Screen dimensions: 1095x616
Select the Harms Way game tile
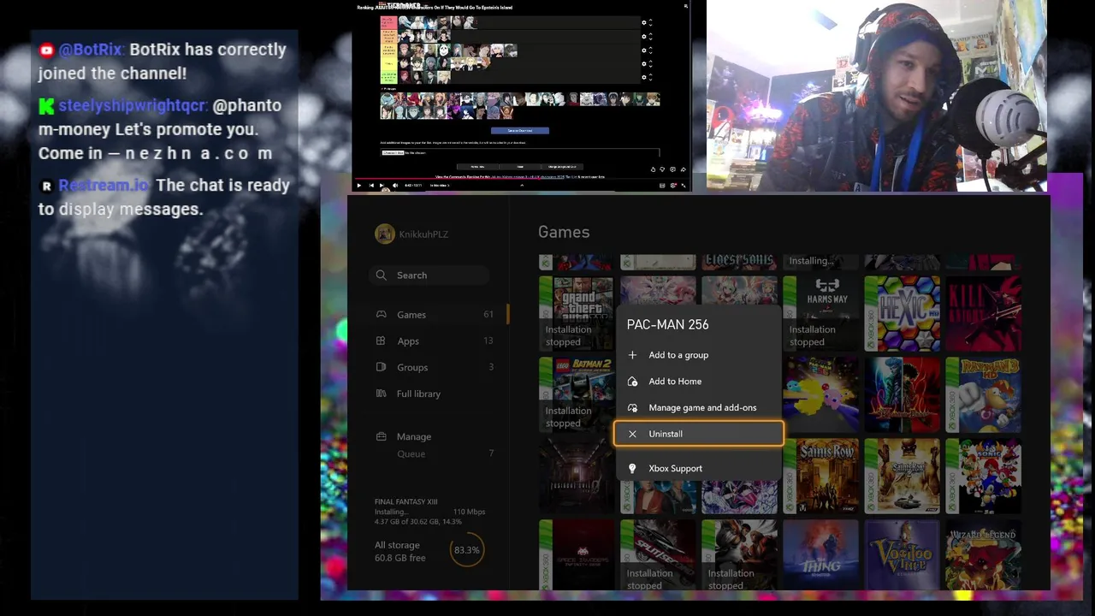tap(820, 313)
